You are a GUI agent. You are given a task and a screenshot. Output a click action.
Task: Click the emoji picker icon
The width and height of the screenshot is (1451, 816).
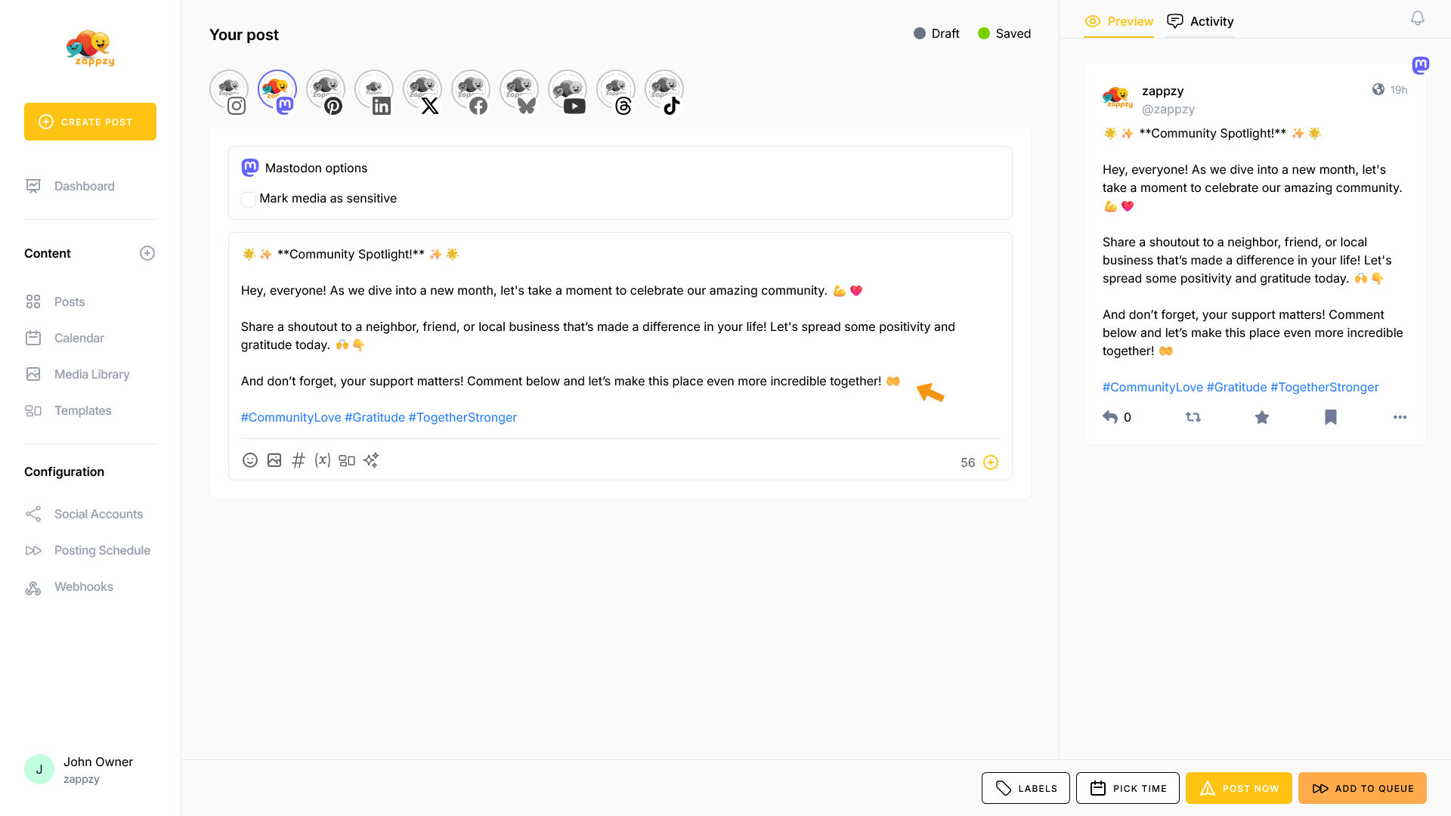250,460
